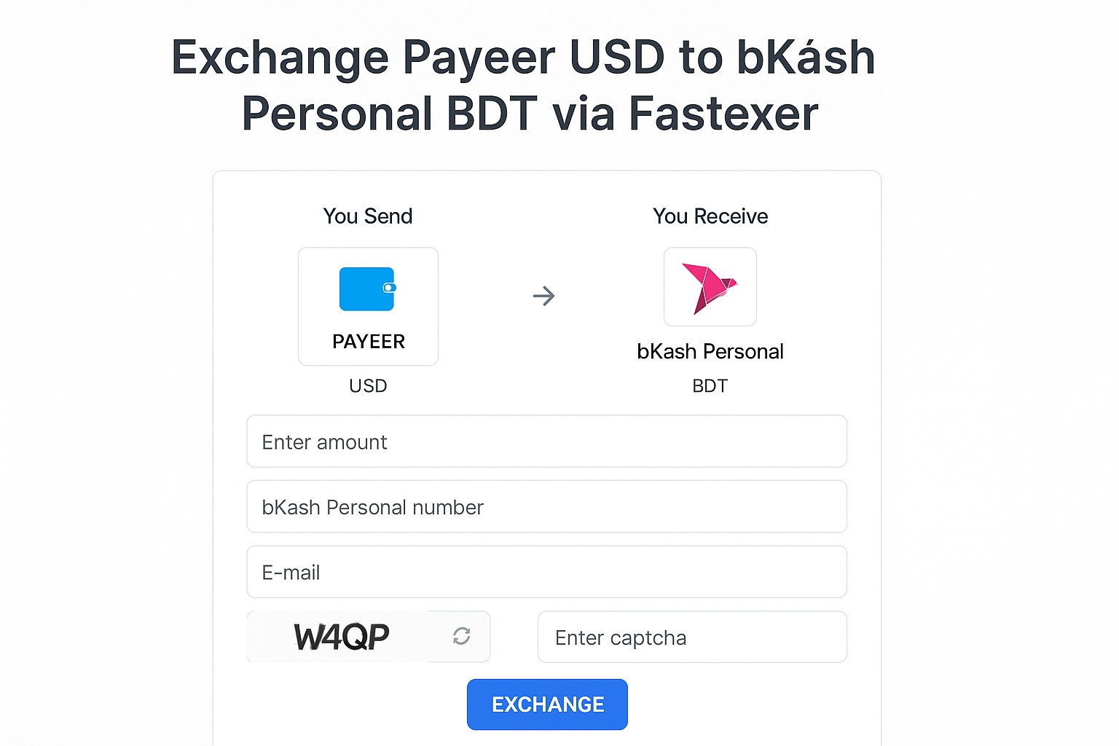Viewport: 1119px width, 746px height.
Task: Click the pink bKash bird logo
Action: click(x=709, y=288)
